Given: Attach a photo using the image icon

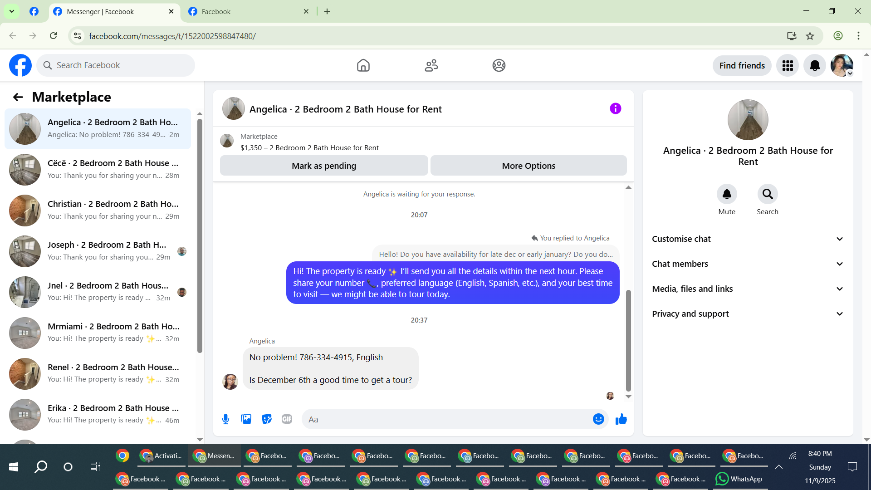Looking at the screenshot, I should coord(246,419).
